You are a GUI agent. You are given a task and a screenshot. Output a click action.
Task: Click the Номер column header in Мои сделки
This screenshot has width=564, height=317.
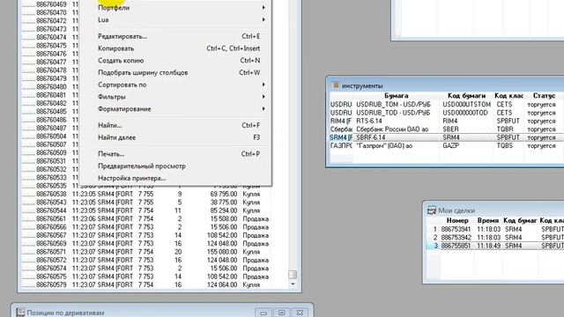point(457,220)
